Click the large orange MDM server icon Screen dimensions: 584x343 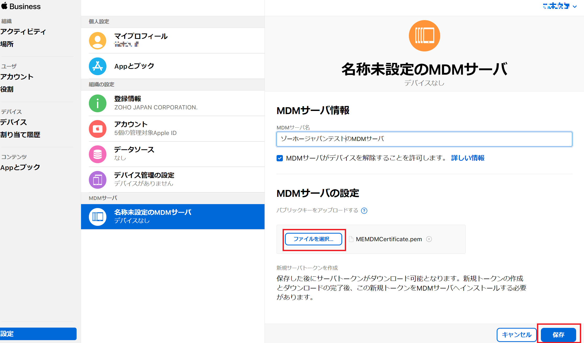tap(424, 36)
